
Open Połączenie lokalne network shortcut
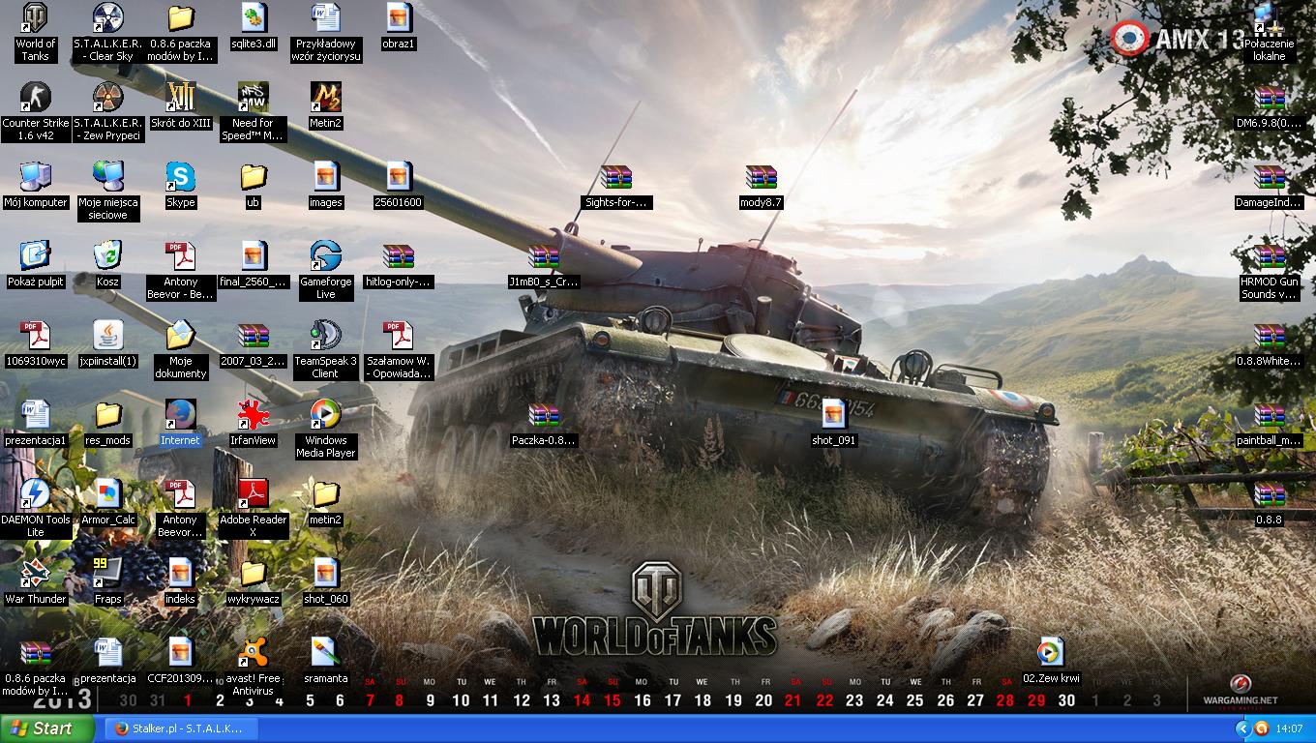[x=1270, y=18]
